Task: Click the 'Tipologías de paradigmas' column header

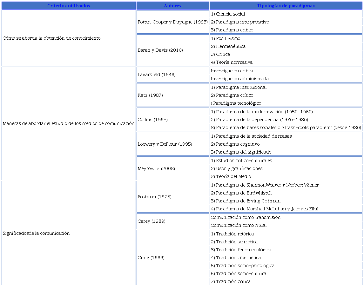Action: [x=286, y=6]
